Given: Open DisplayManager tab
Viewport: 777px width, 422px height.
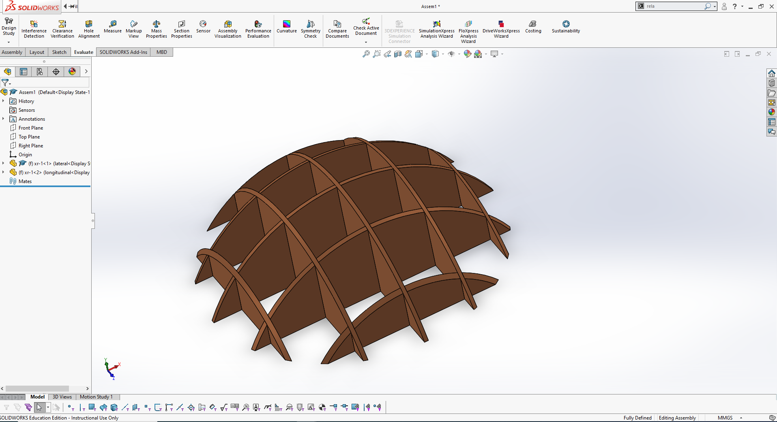Looking at the screenshot, I should tap(72, 72).
